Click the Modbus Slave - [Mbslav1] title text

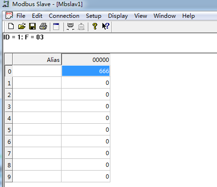click(47, 4)
